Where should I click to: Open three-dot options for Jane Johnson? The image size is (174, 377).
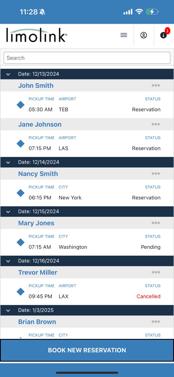click(156, 124)
